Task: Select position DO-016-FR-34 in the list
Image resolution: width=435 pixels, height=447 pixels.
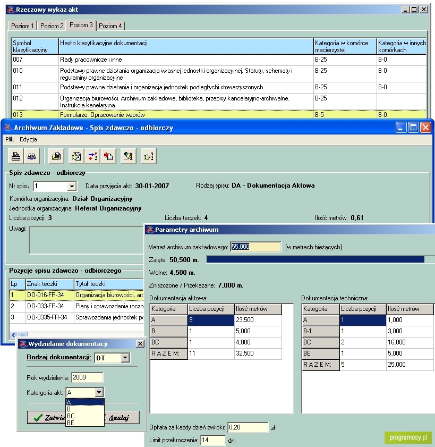Action: [76, 295]
